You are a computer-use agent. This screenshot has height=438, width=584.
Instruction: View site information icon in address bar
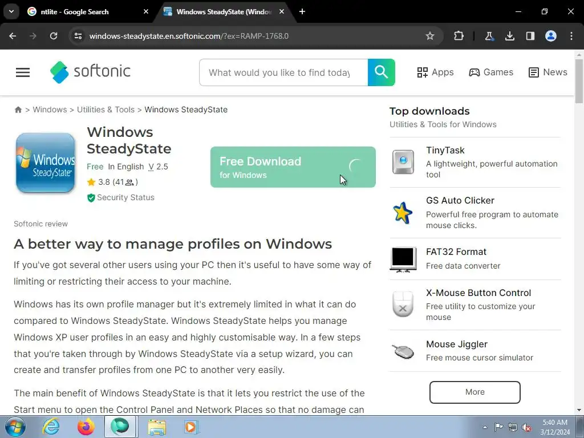(x=78, y=36)
